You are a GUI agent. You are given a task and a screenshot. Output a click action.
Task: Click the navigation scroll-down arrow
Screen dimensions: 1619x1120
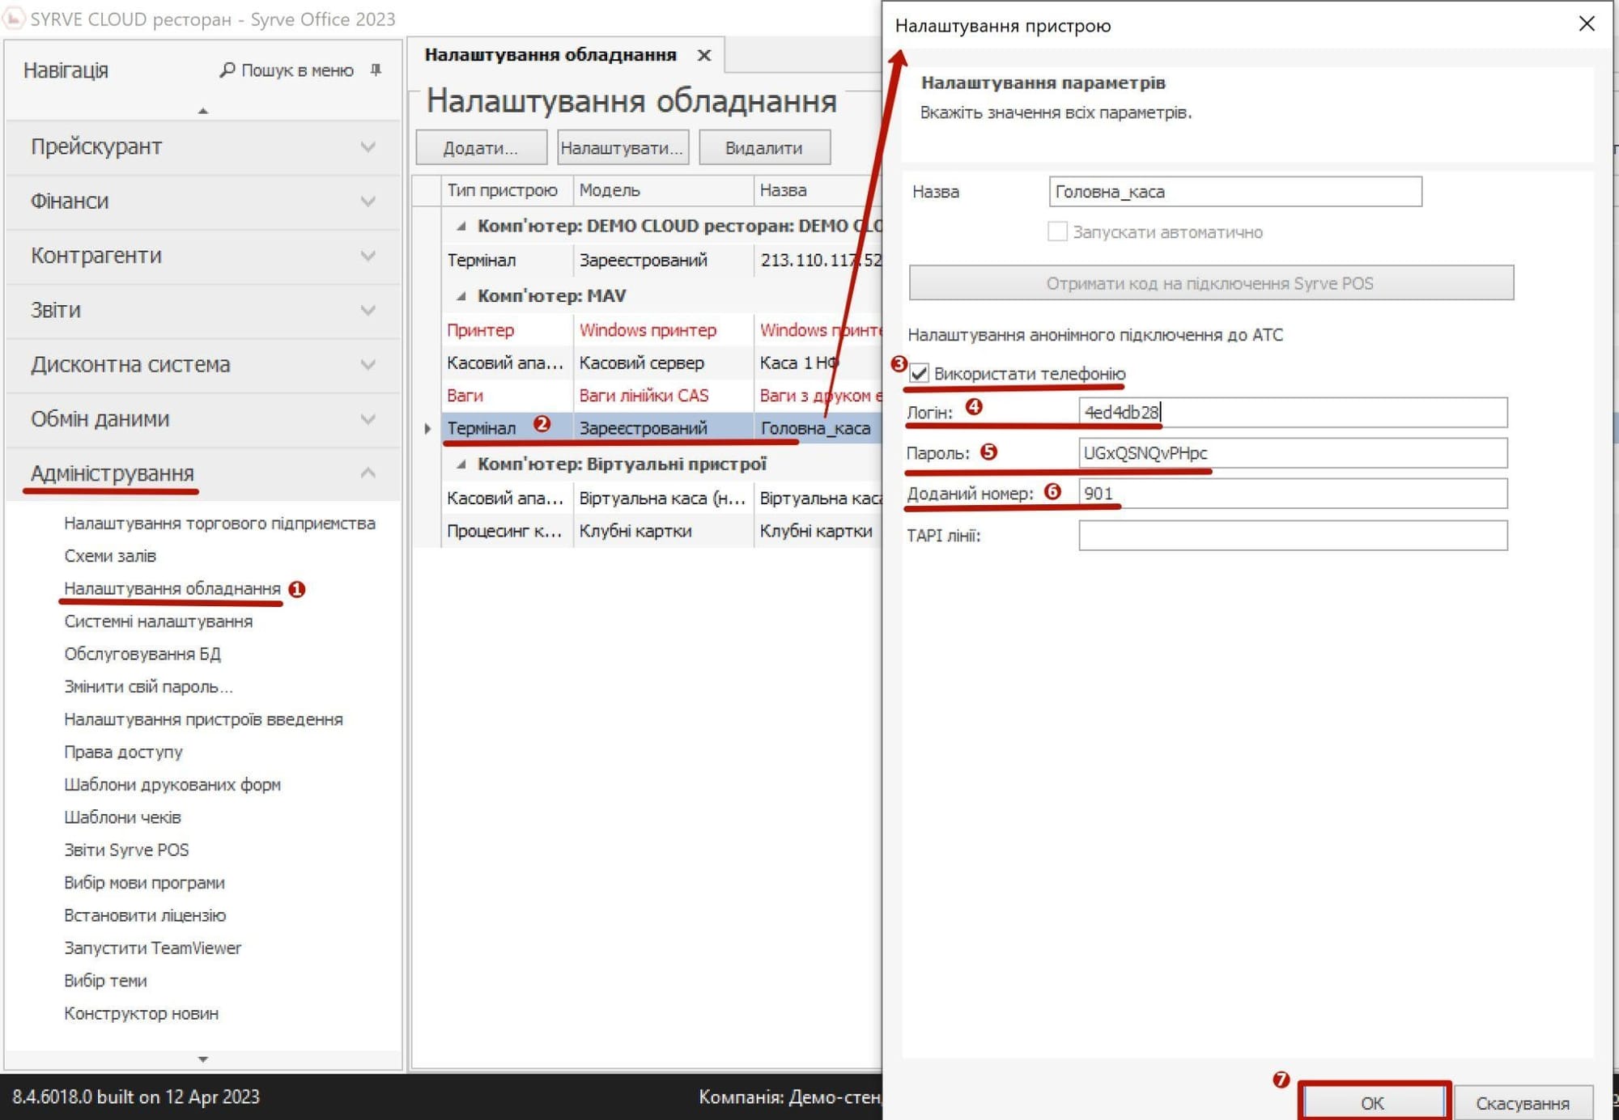tap(203, 1058)
